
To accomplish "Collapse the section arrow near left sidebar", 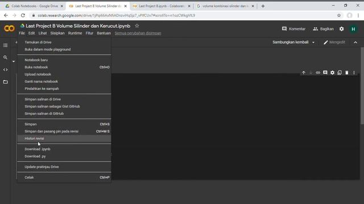I will (14, 61).
